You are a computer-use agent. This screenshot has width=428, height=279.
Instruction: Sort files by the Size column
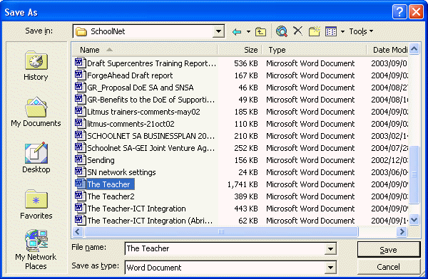click(x=240, y=50)
